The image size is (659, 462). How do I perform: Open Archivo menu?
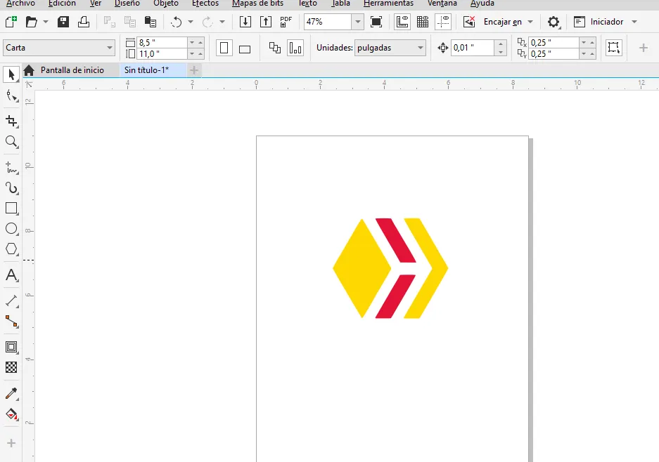click(x=20, y=4)
